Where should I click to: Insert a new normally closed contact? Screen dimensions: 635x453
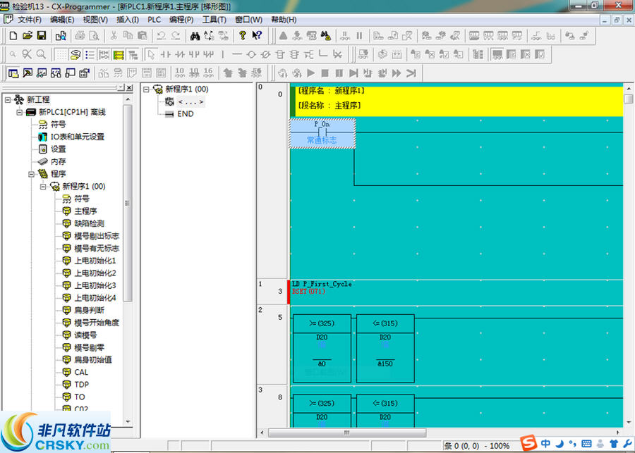pos(180,54)
